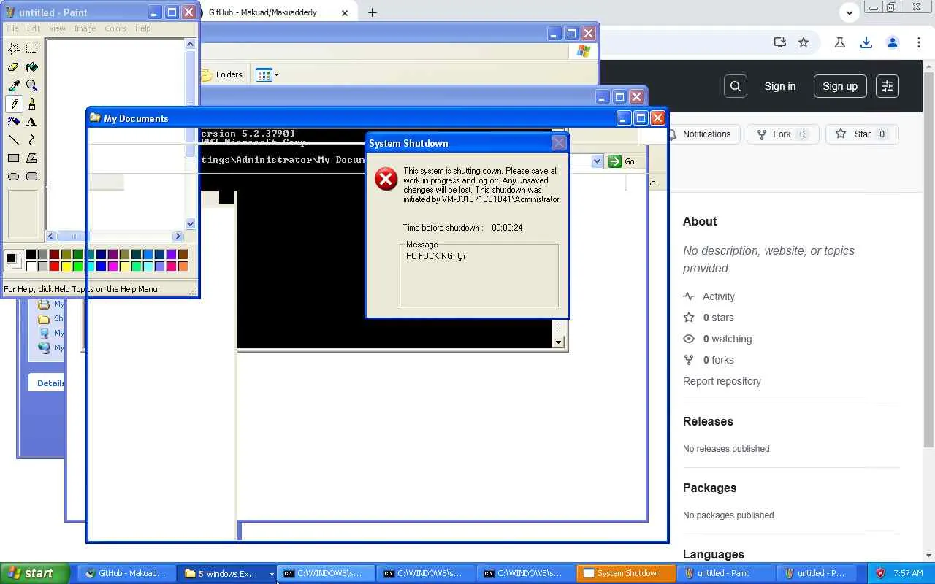The image size is (935, 584).
Task: Pick the yellow color swatch in Paint palette
Action: coord(66,266)
